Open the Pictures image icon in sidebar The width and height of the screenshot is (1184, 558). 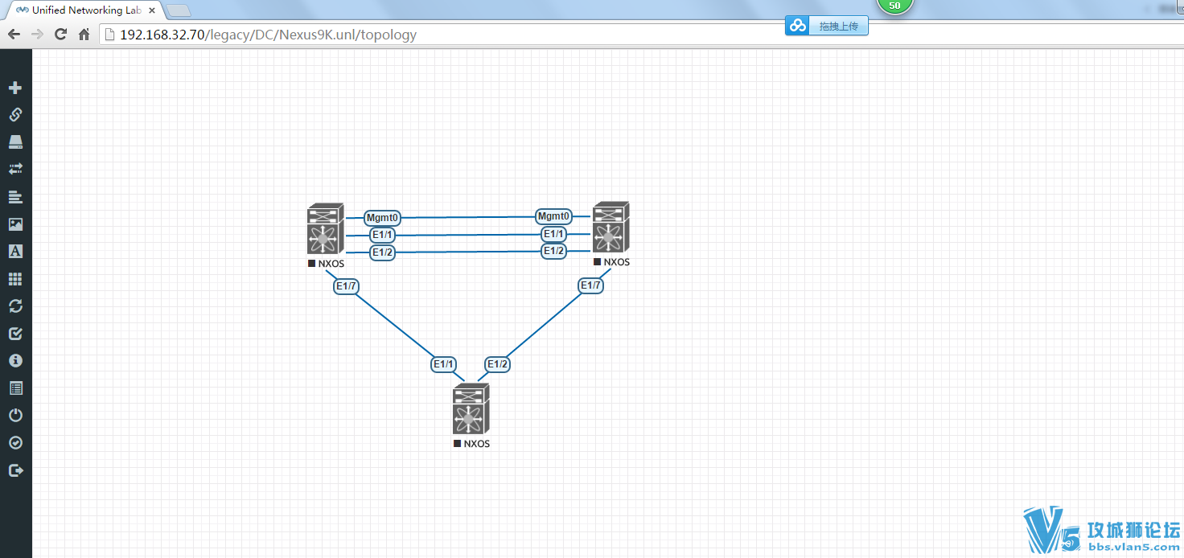[15, 224]
